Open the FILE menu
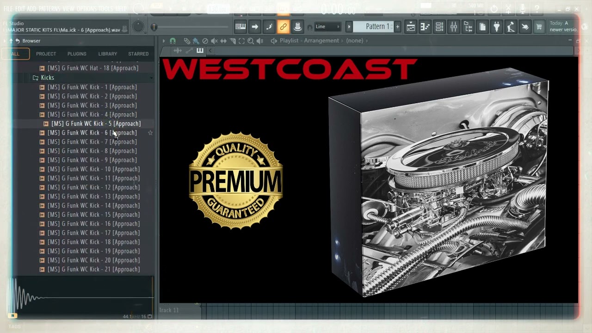 (x=8, y=9)
